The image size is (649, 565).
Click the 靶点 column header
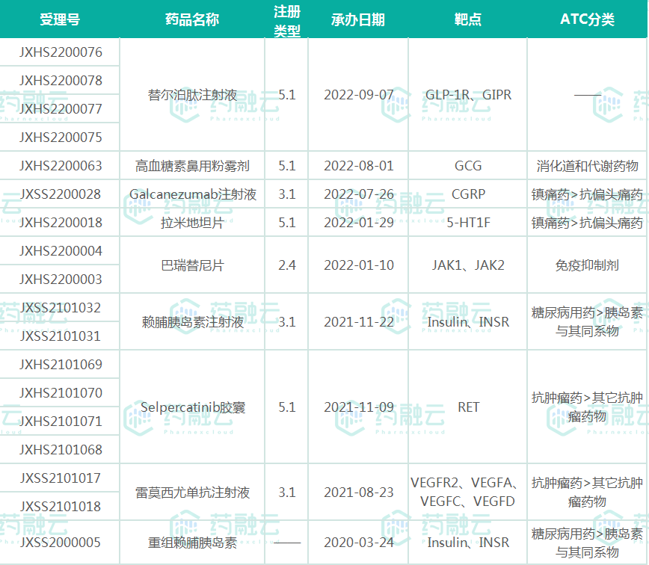coord(468,19)
